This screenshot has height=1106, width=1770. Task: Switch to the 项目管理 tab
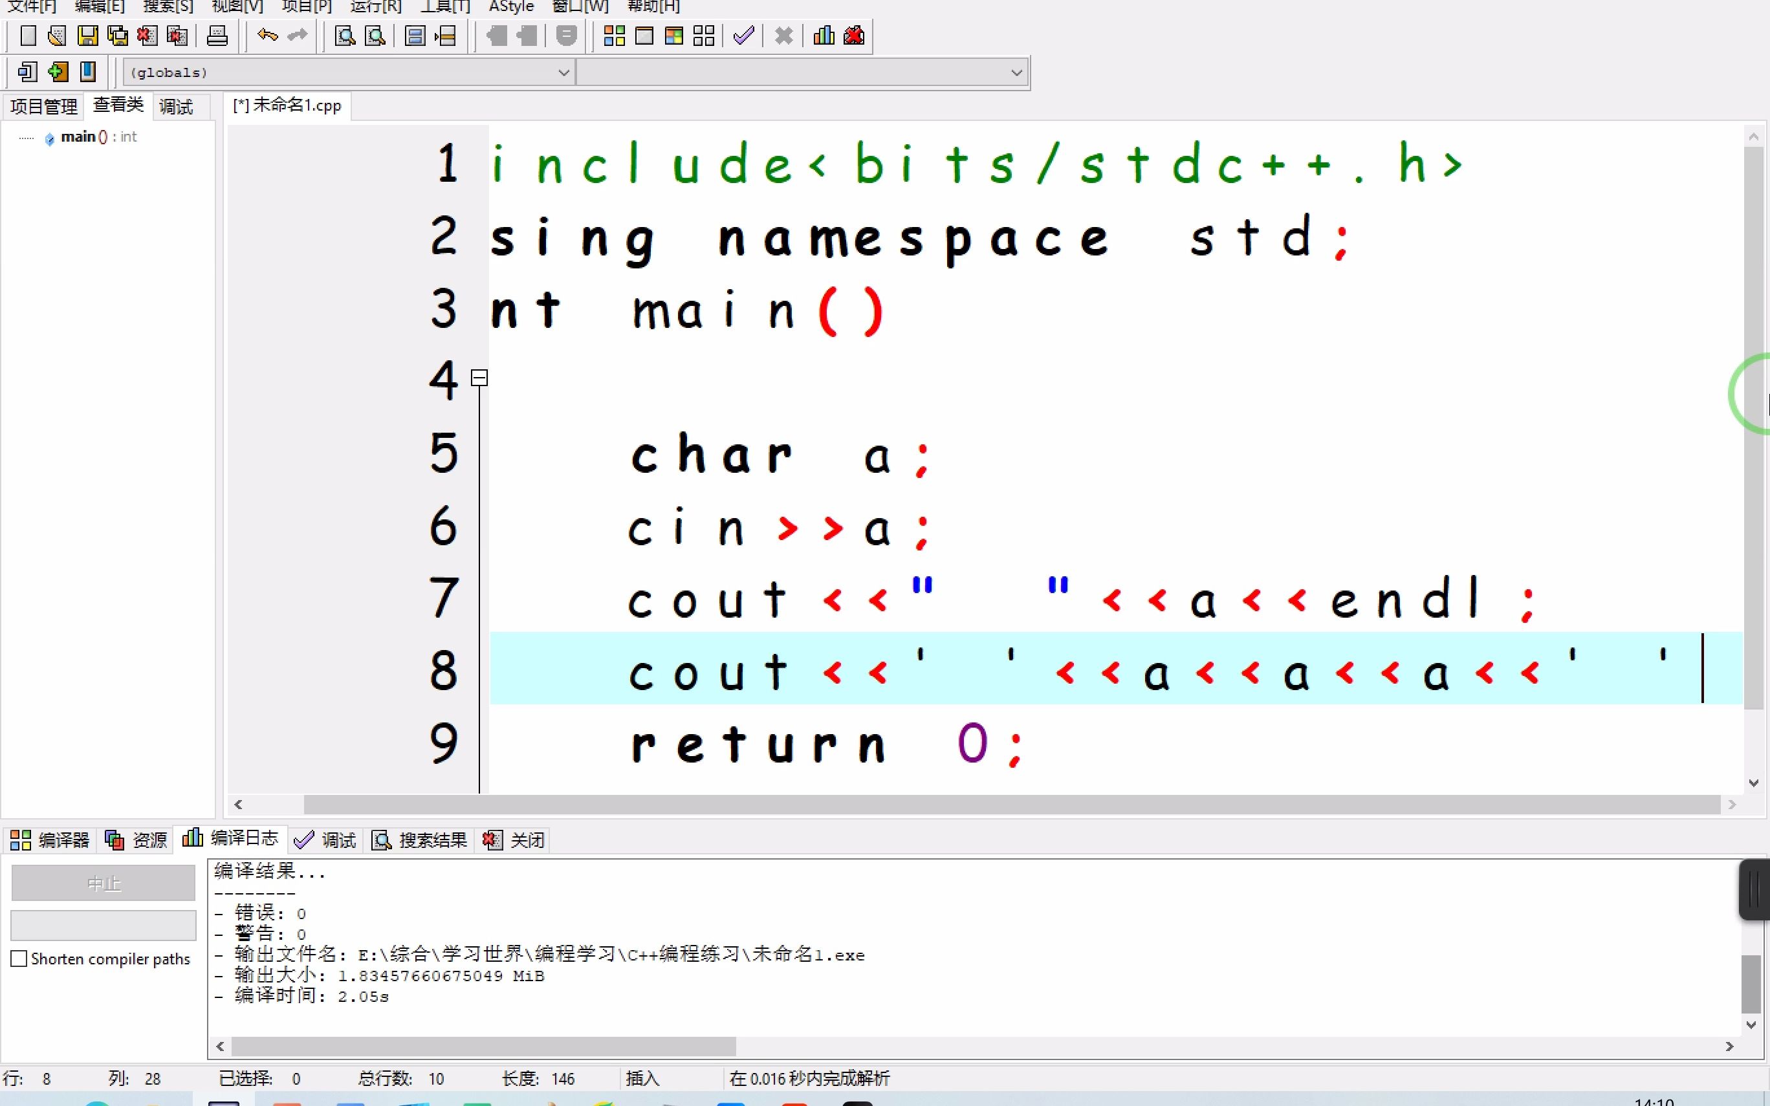(x=44, y=107)
